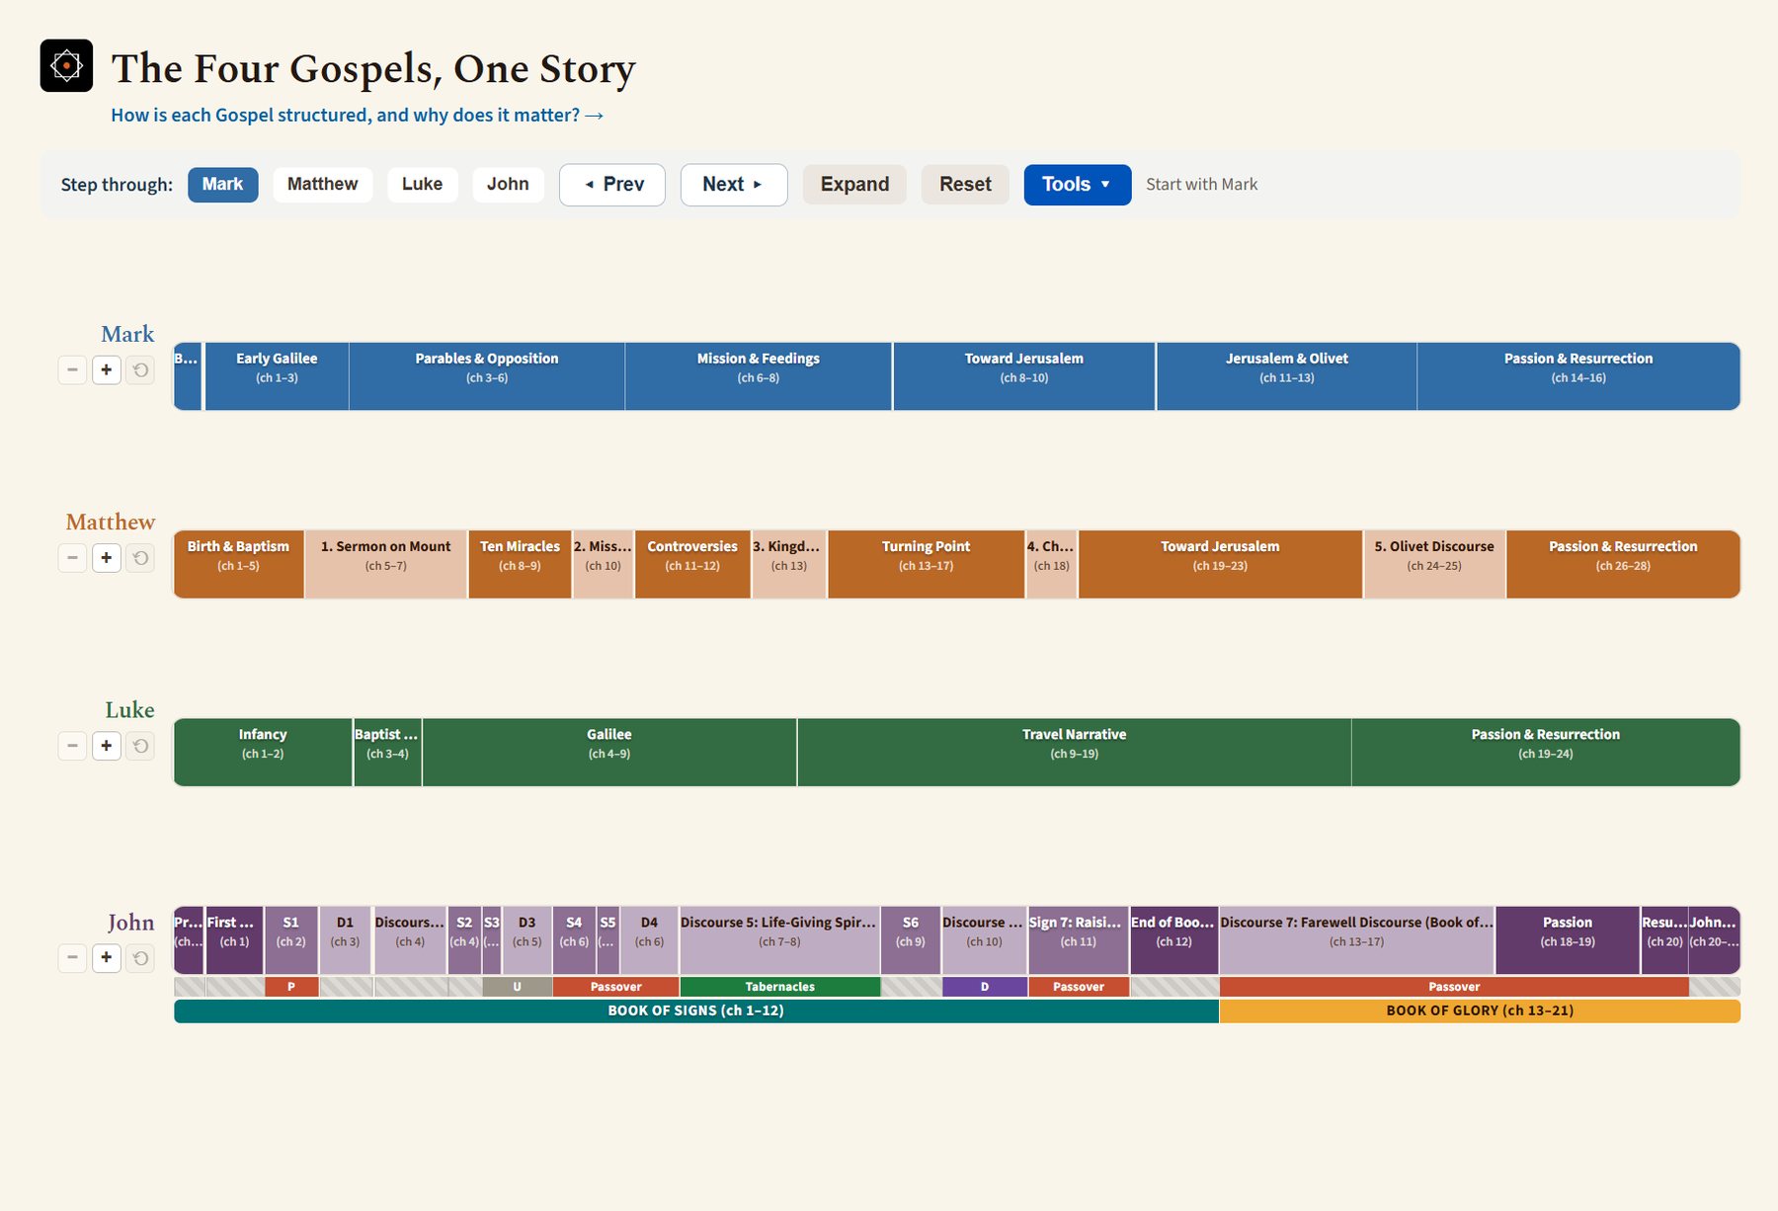Select Luke's Galilee segment
Screen dimensions: 1778x1211
click(609, 753)
